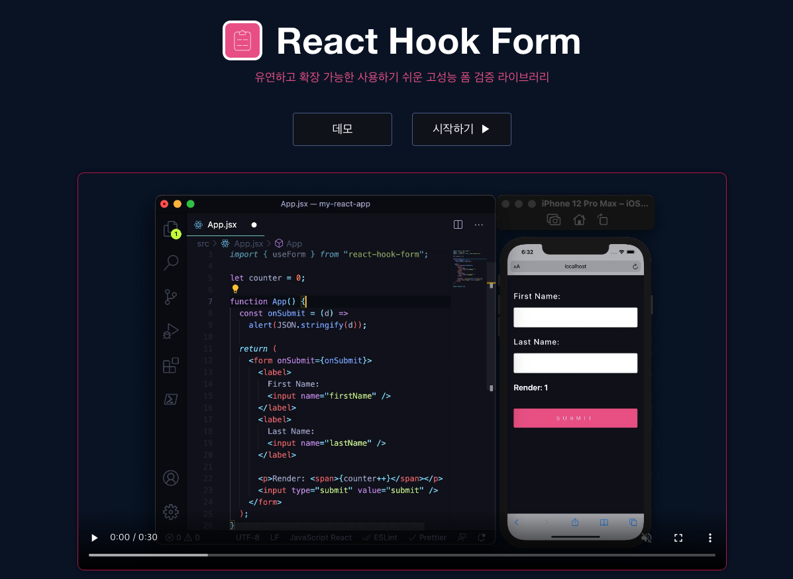Screen dimensions: 793x579
Task: Click the 시작하기 get started button
Action: click(462, 129)
